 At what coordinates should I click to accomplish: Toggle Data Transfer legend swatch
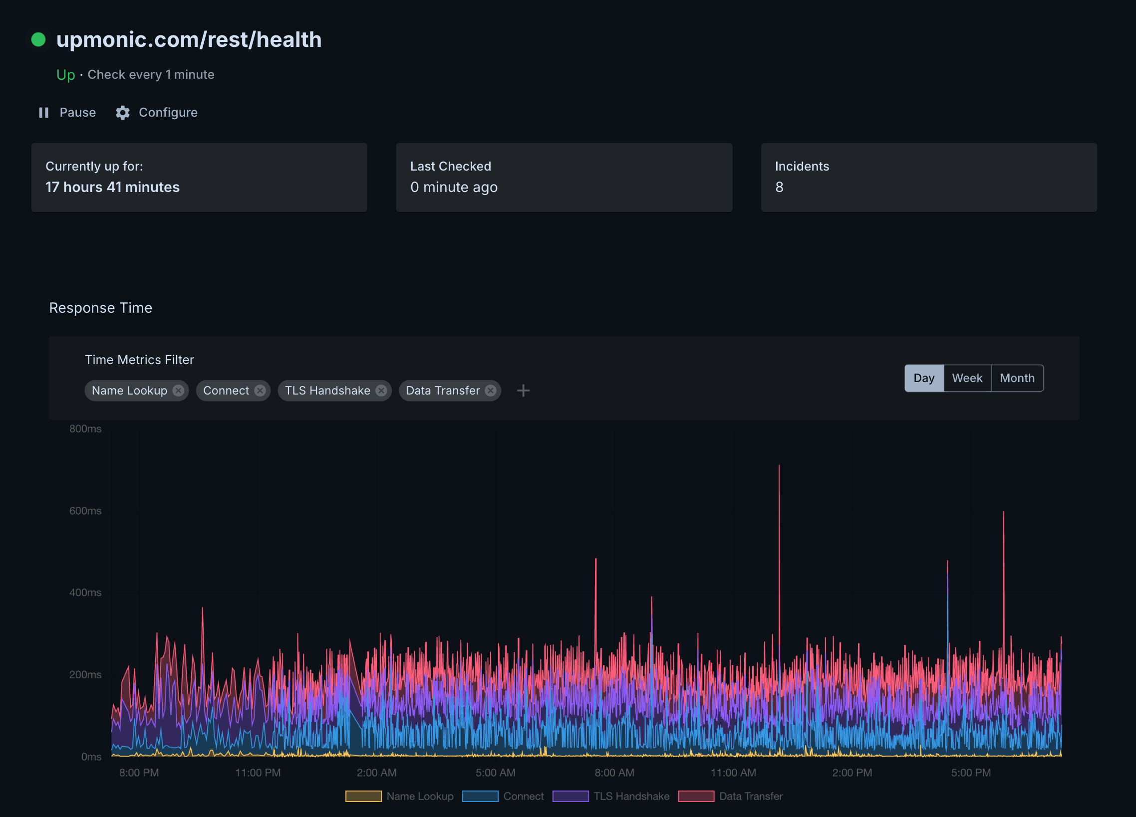pyautogui.click(x=696, y=796)
